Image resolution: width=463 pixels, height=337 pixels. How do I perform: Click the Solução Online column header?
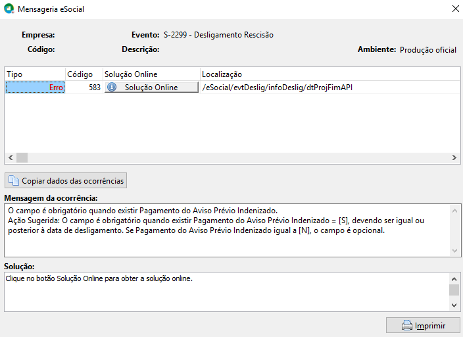(151, 74)
